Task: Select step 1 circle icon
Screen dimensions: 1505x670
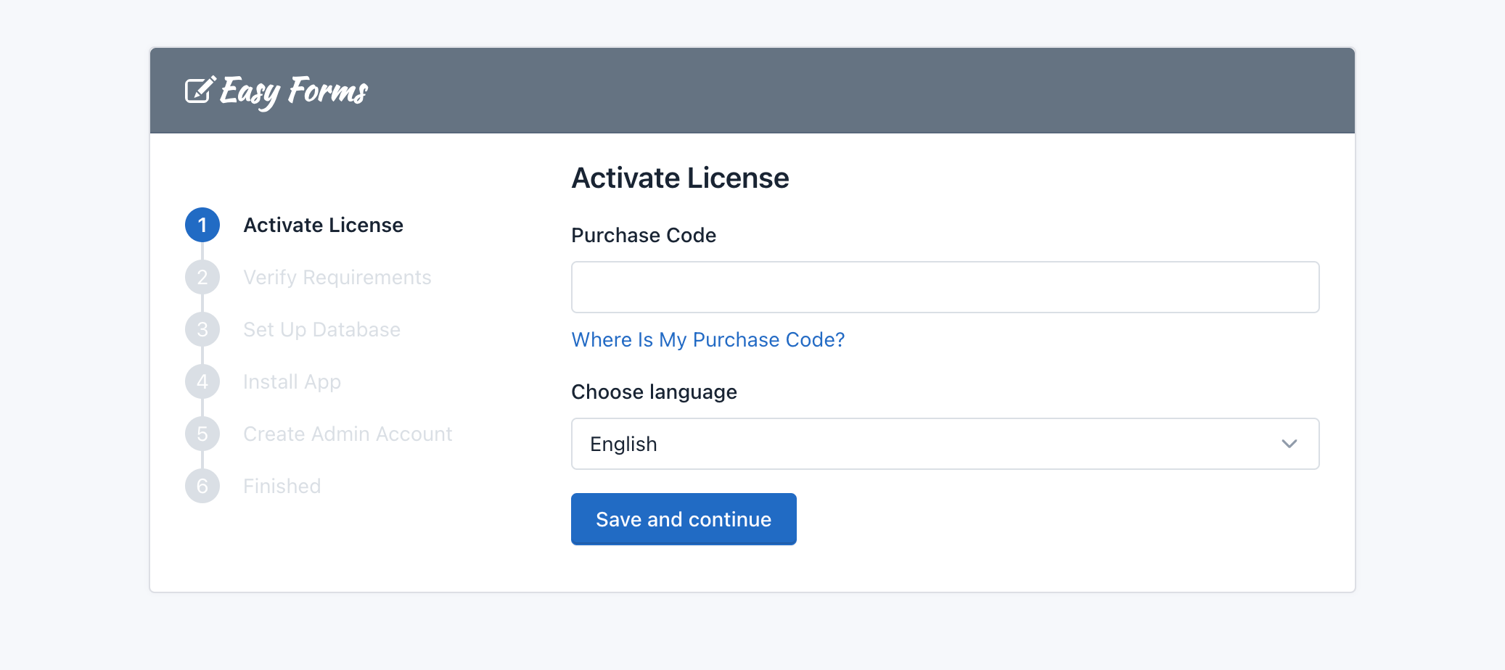Action: tap(202, 225)
